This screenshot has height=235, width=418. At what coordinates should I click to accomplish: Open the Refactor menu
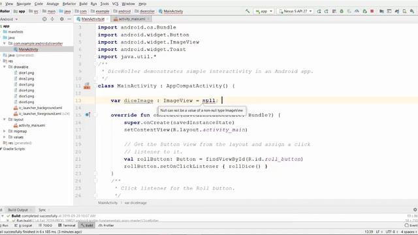pos(69,4)
